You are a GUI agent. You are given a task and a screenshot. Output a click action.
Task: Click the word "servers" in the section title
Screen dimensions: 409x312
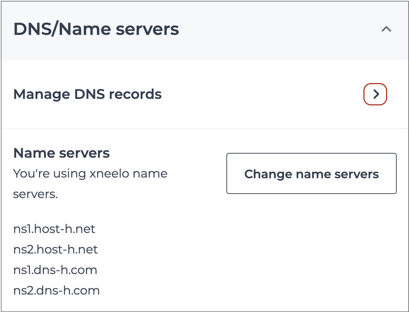pos(147,29)
